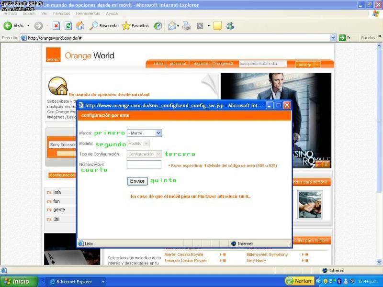Click the Dirty Harry link
This screenshot has height=287, width=383.
256,261
